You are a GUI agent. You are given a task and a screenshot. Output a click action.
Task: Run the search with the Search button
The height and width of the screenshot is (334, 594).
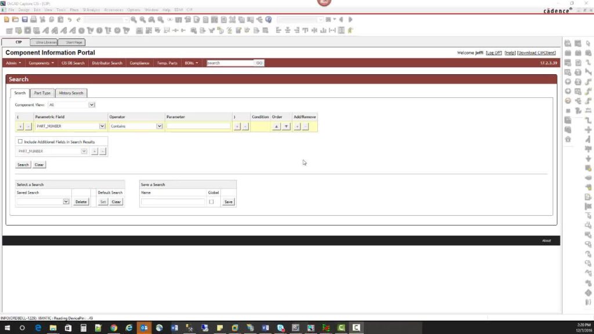(23, 165)
